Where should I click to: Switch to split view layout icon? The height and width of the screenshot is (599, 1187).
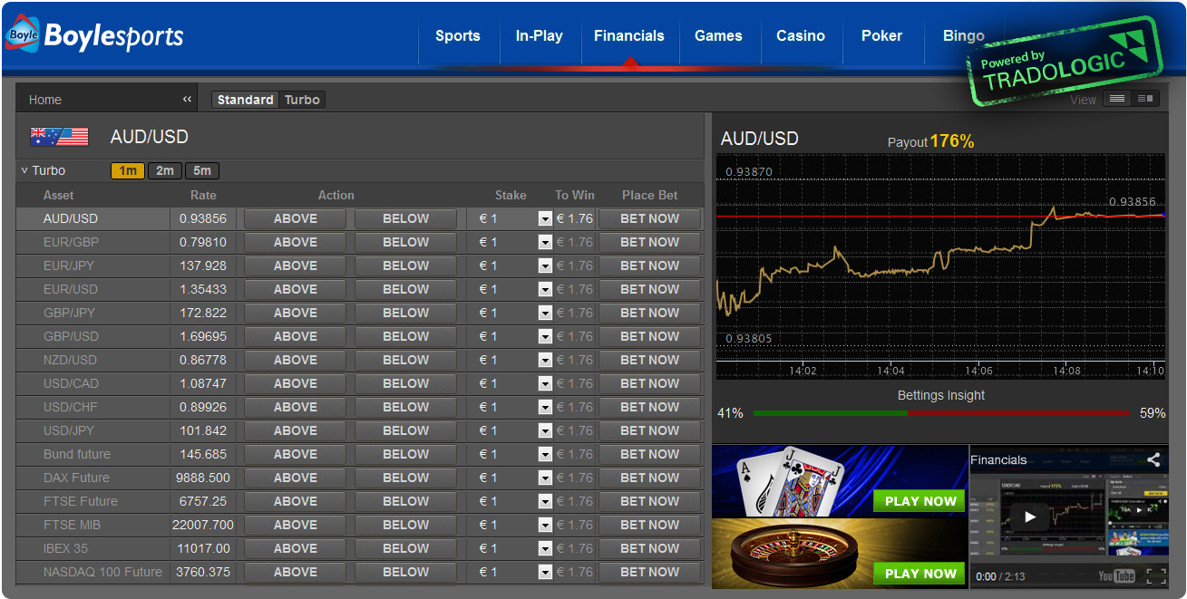[1144, 99]
